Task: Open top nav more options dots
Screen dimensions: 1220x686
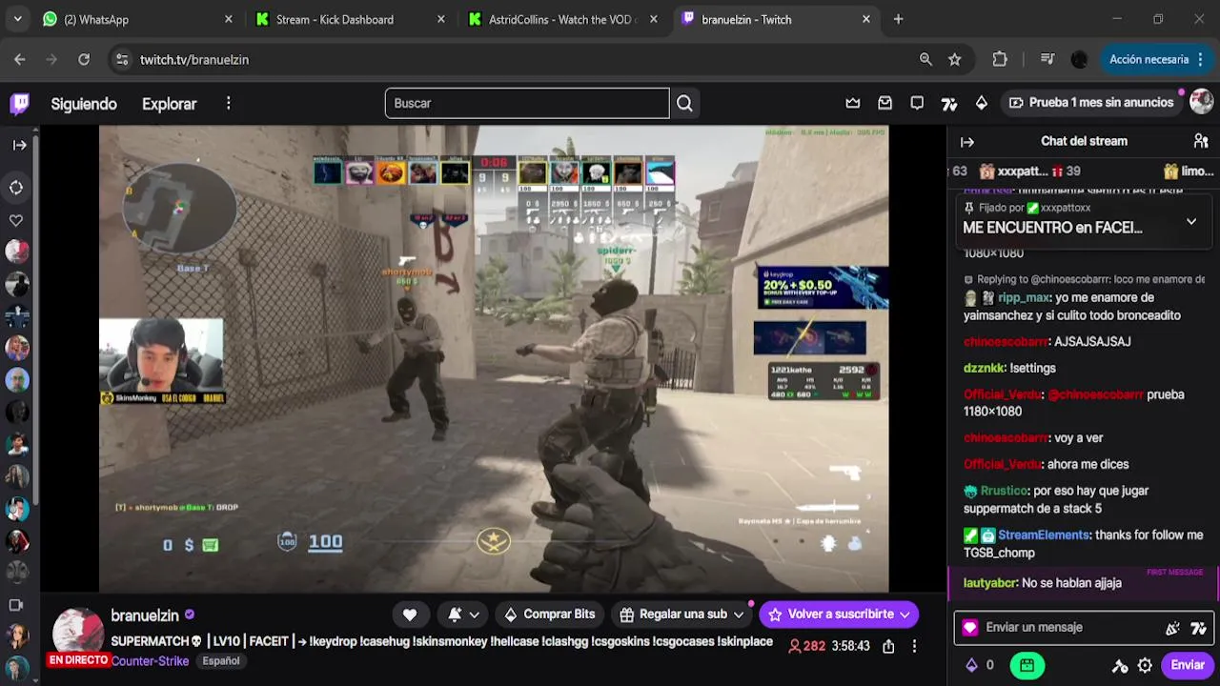Action: click(228, 103)
